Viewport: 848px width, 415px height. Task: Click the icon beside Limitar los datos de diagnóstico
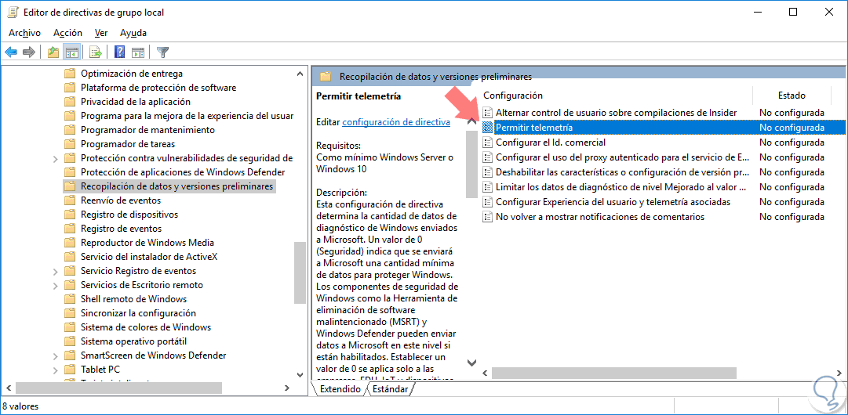coord(488,187)
